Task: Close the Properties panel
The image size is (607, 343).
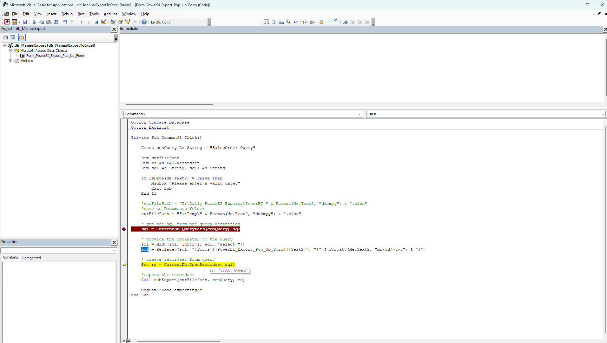Action: (114, 242)
